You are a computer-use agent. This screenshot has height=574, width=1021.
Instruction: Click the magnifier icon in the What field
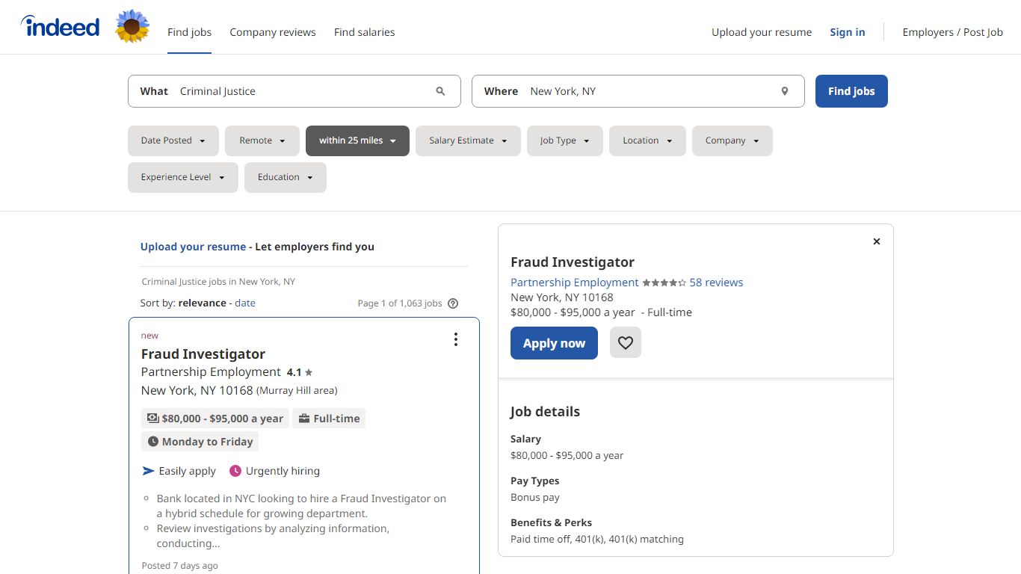click(x=440, y=91)
